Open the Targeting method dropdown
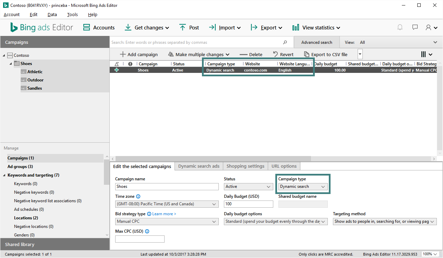 point(385,221)
